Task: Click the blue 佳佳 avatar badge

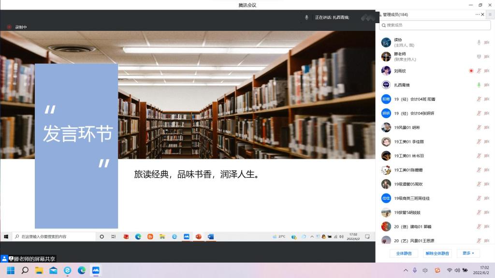Action: [386, 198]
